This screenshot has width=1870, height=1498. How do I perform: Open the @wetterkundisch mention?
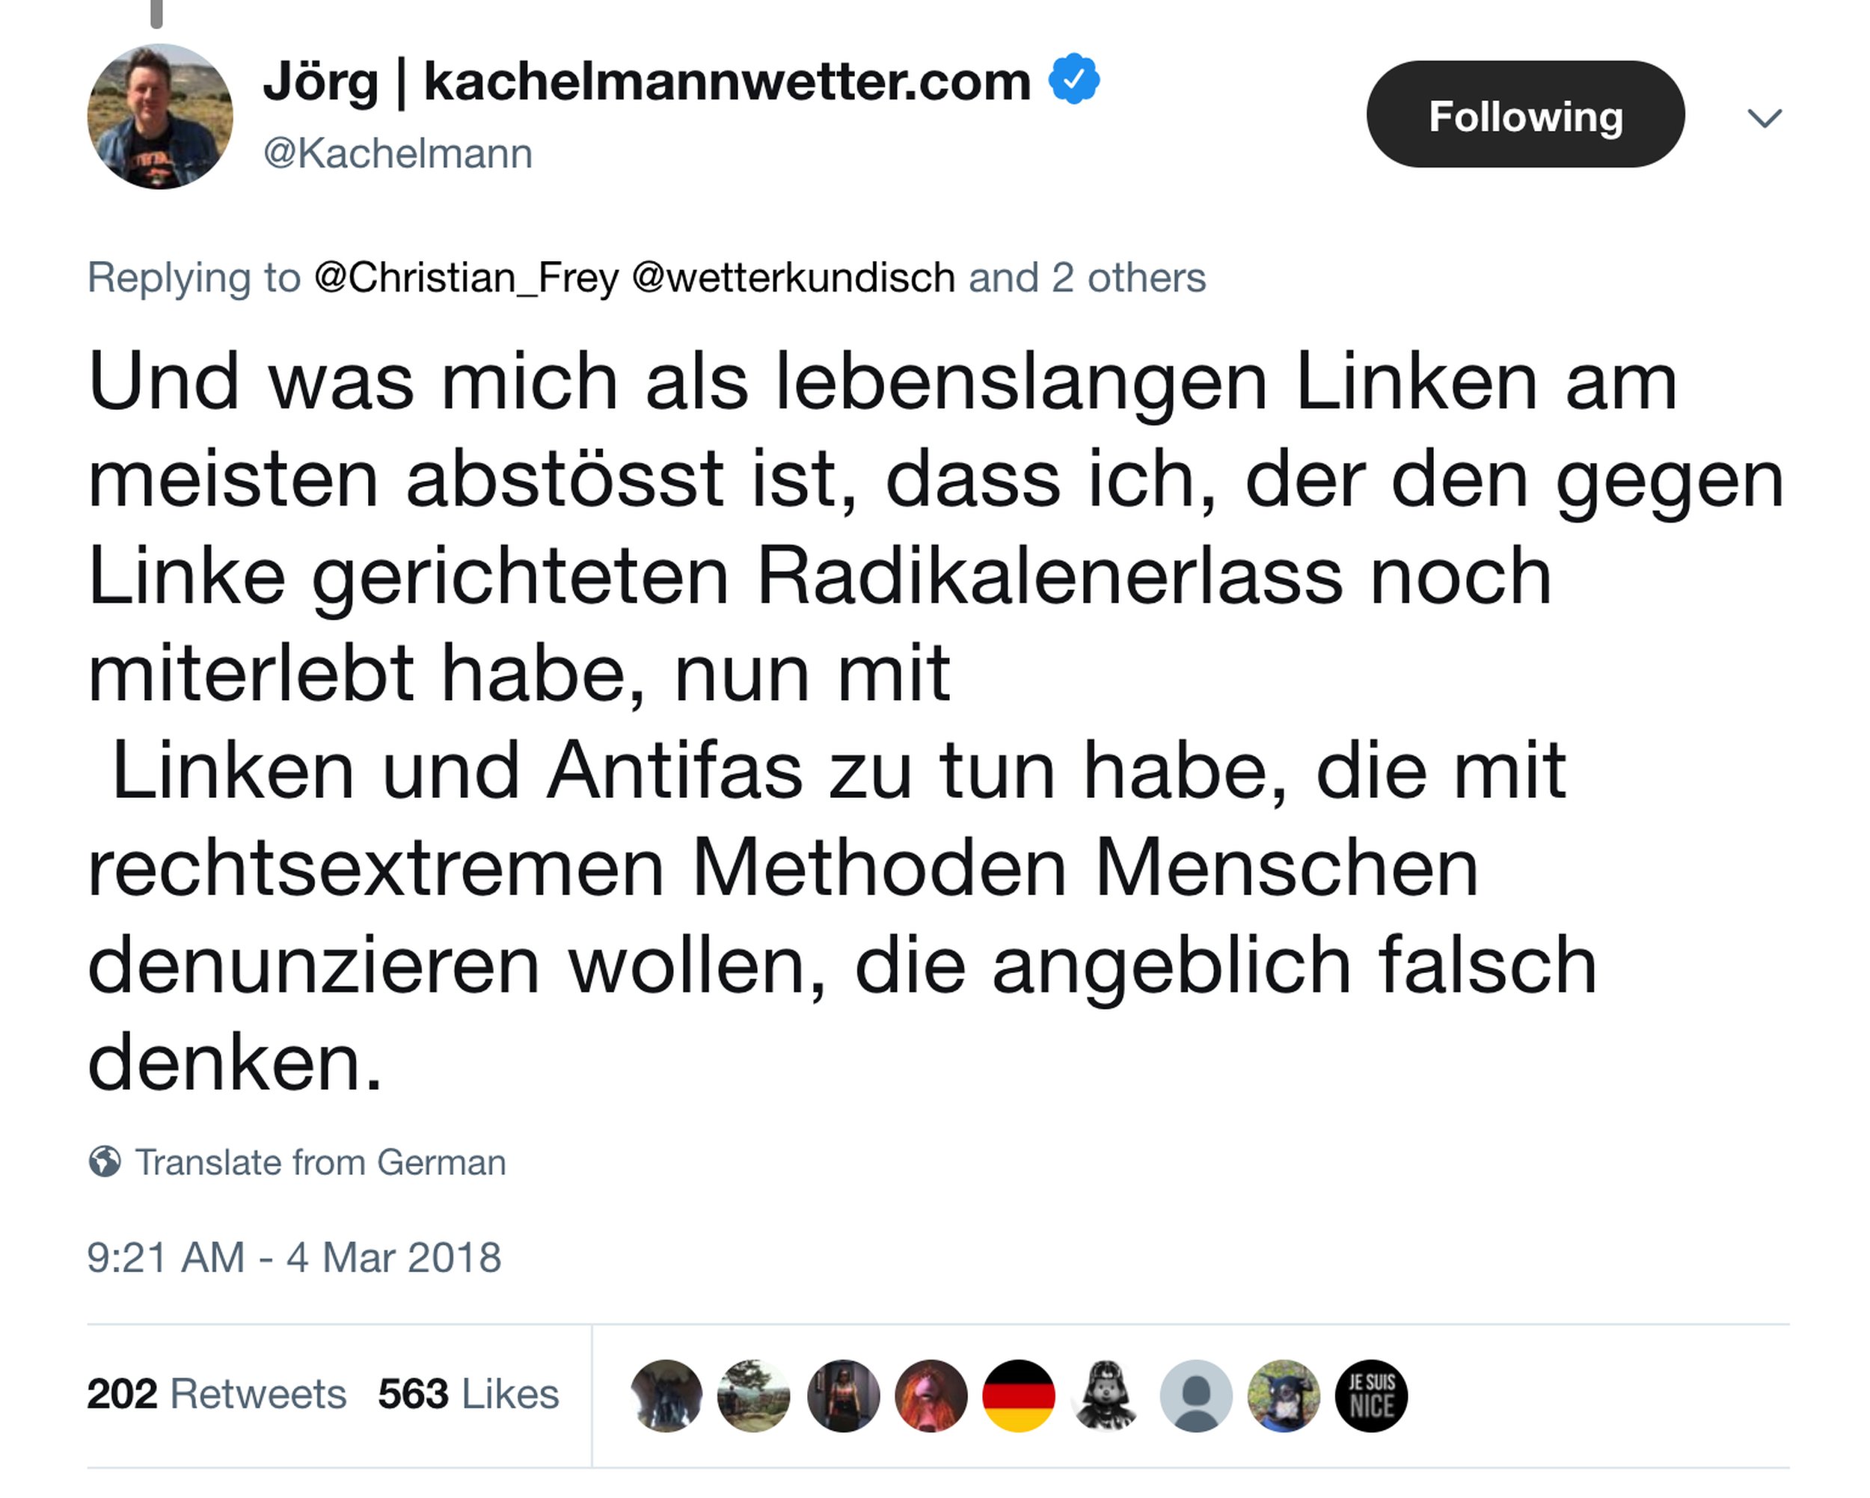coord(794,277)
